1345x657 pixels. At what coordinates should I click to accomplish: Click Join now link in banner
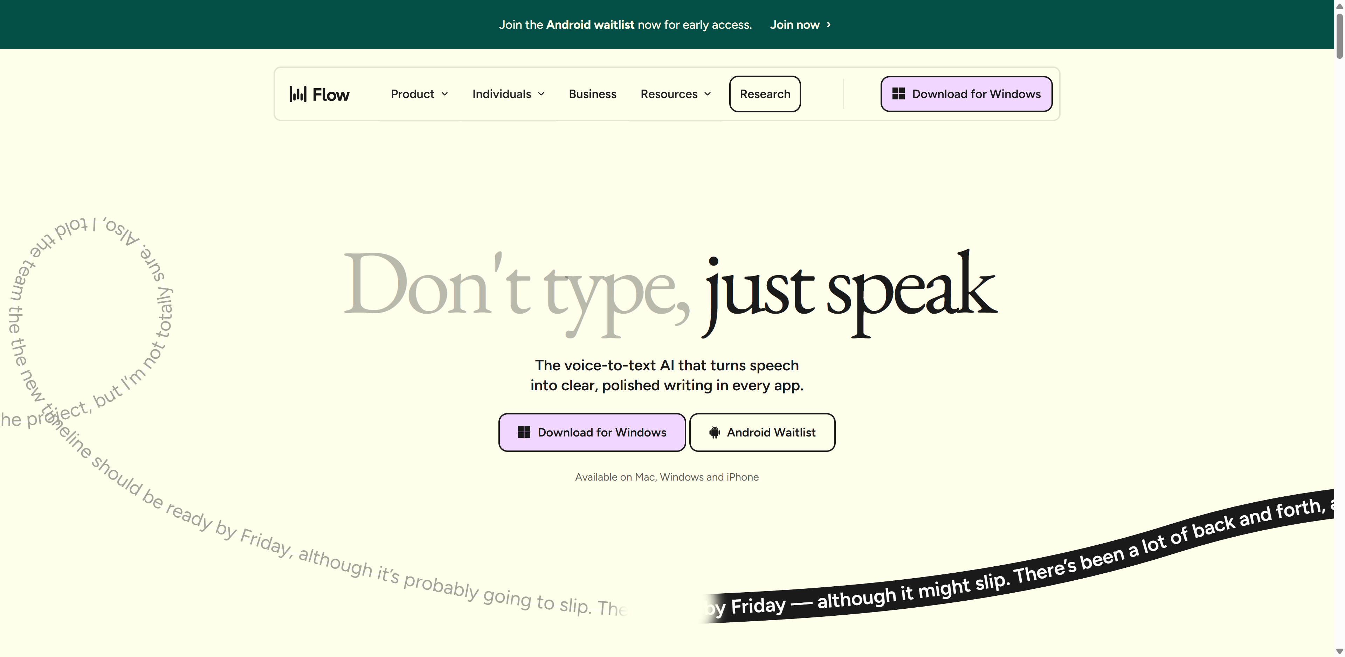point(795,25)
